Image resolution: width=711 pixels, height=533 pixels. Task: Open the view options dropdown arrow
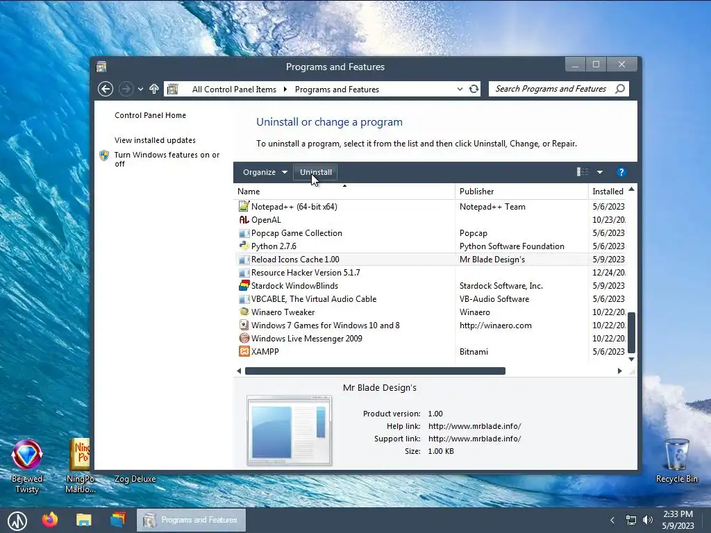600,172
